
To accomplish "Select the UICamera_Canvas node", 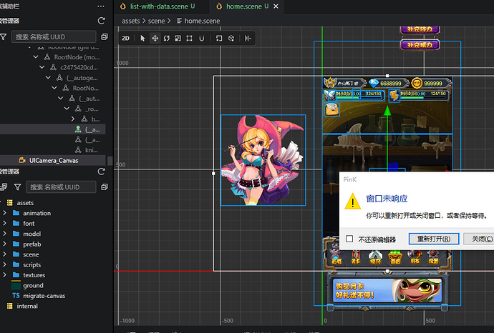I will [x=53, y=160].
